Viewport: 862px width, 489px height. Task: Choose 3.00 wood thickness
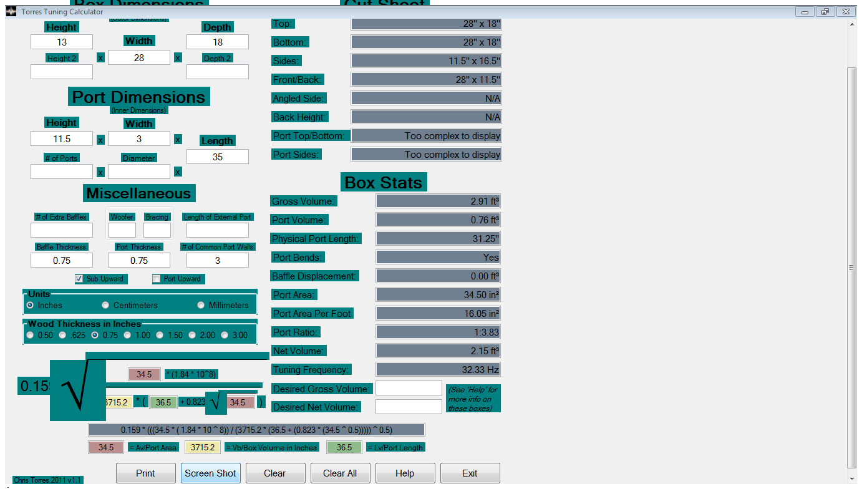point(225,335)
